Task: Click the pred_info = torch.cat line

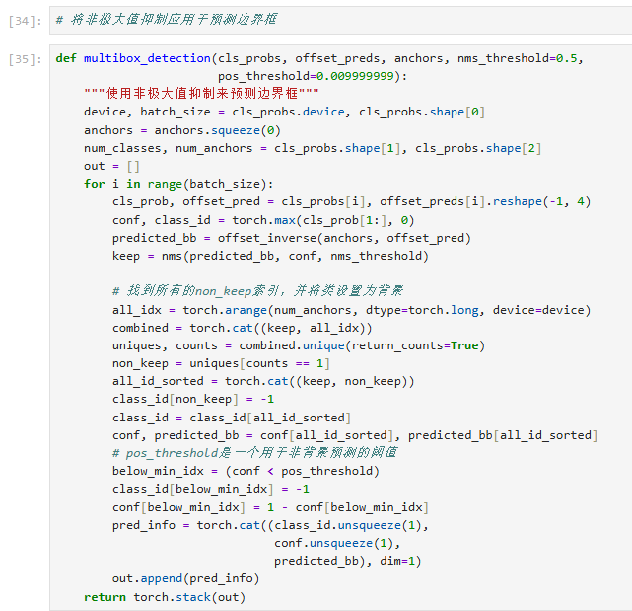Action: (270, 525)
